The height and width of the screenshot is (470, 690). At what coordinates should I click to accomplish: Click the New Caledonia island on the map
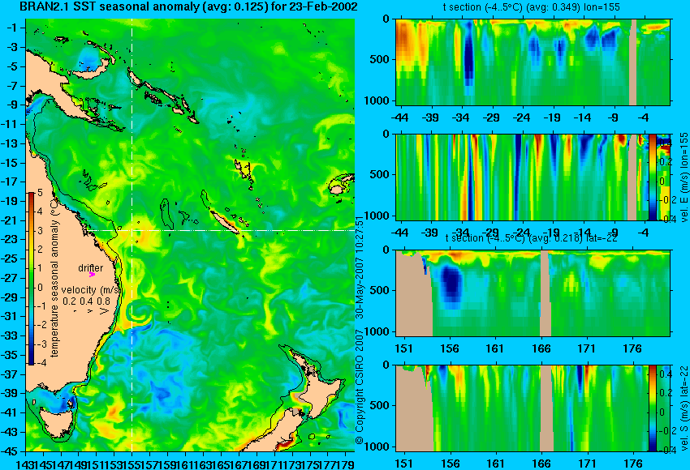(224, 222)
